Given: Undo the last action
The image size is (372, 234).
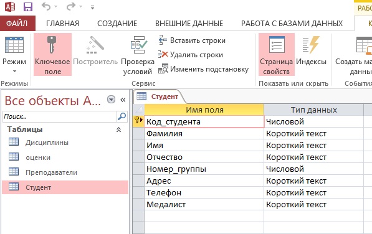Looking at the screenshot, I should (46, 6).
